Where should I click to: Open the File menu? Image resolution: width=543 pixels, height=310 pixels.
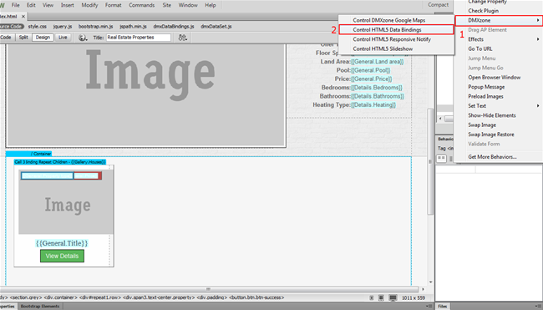[x=16, y=5]
